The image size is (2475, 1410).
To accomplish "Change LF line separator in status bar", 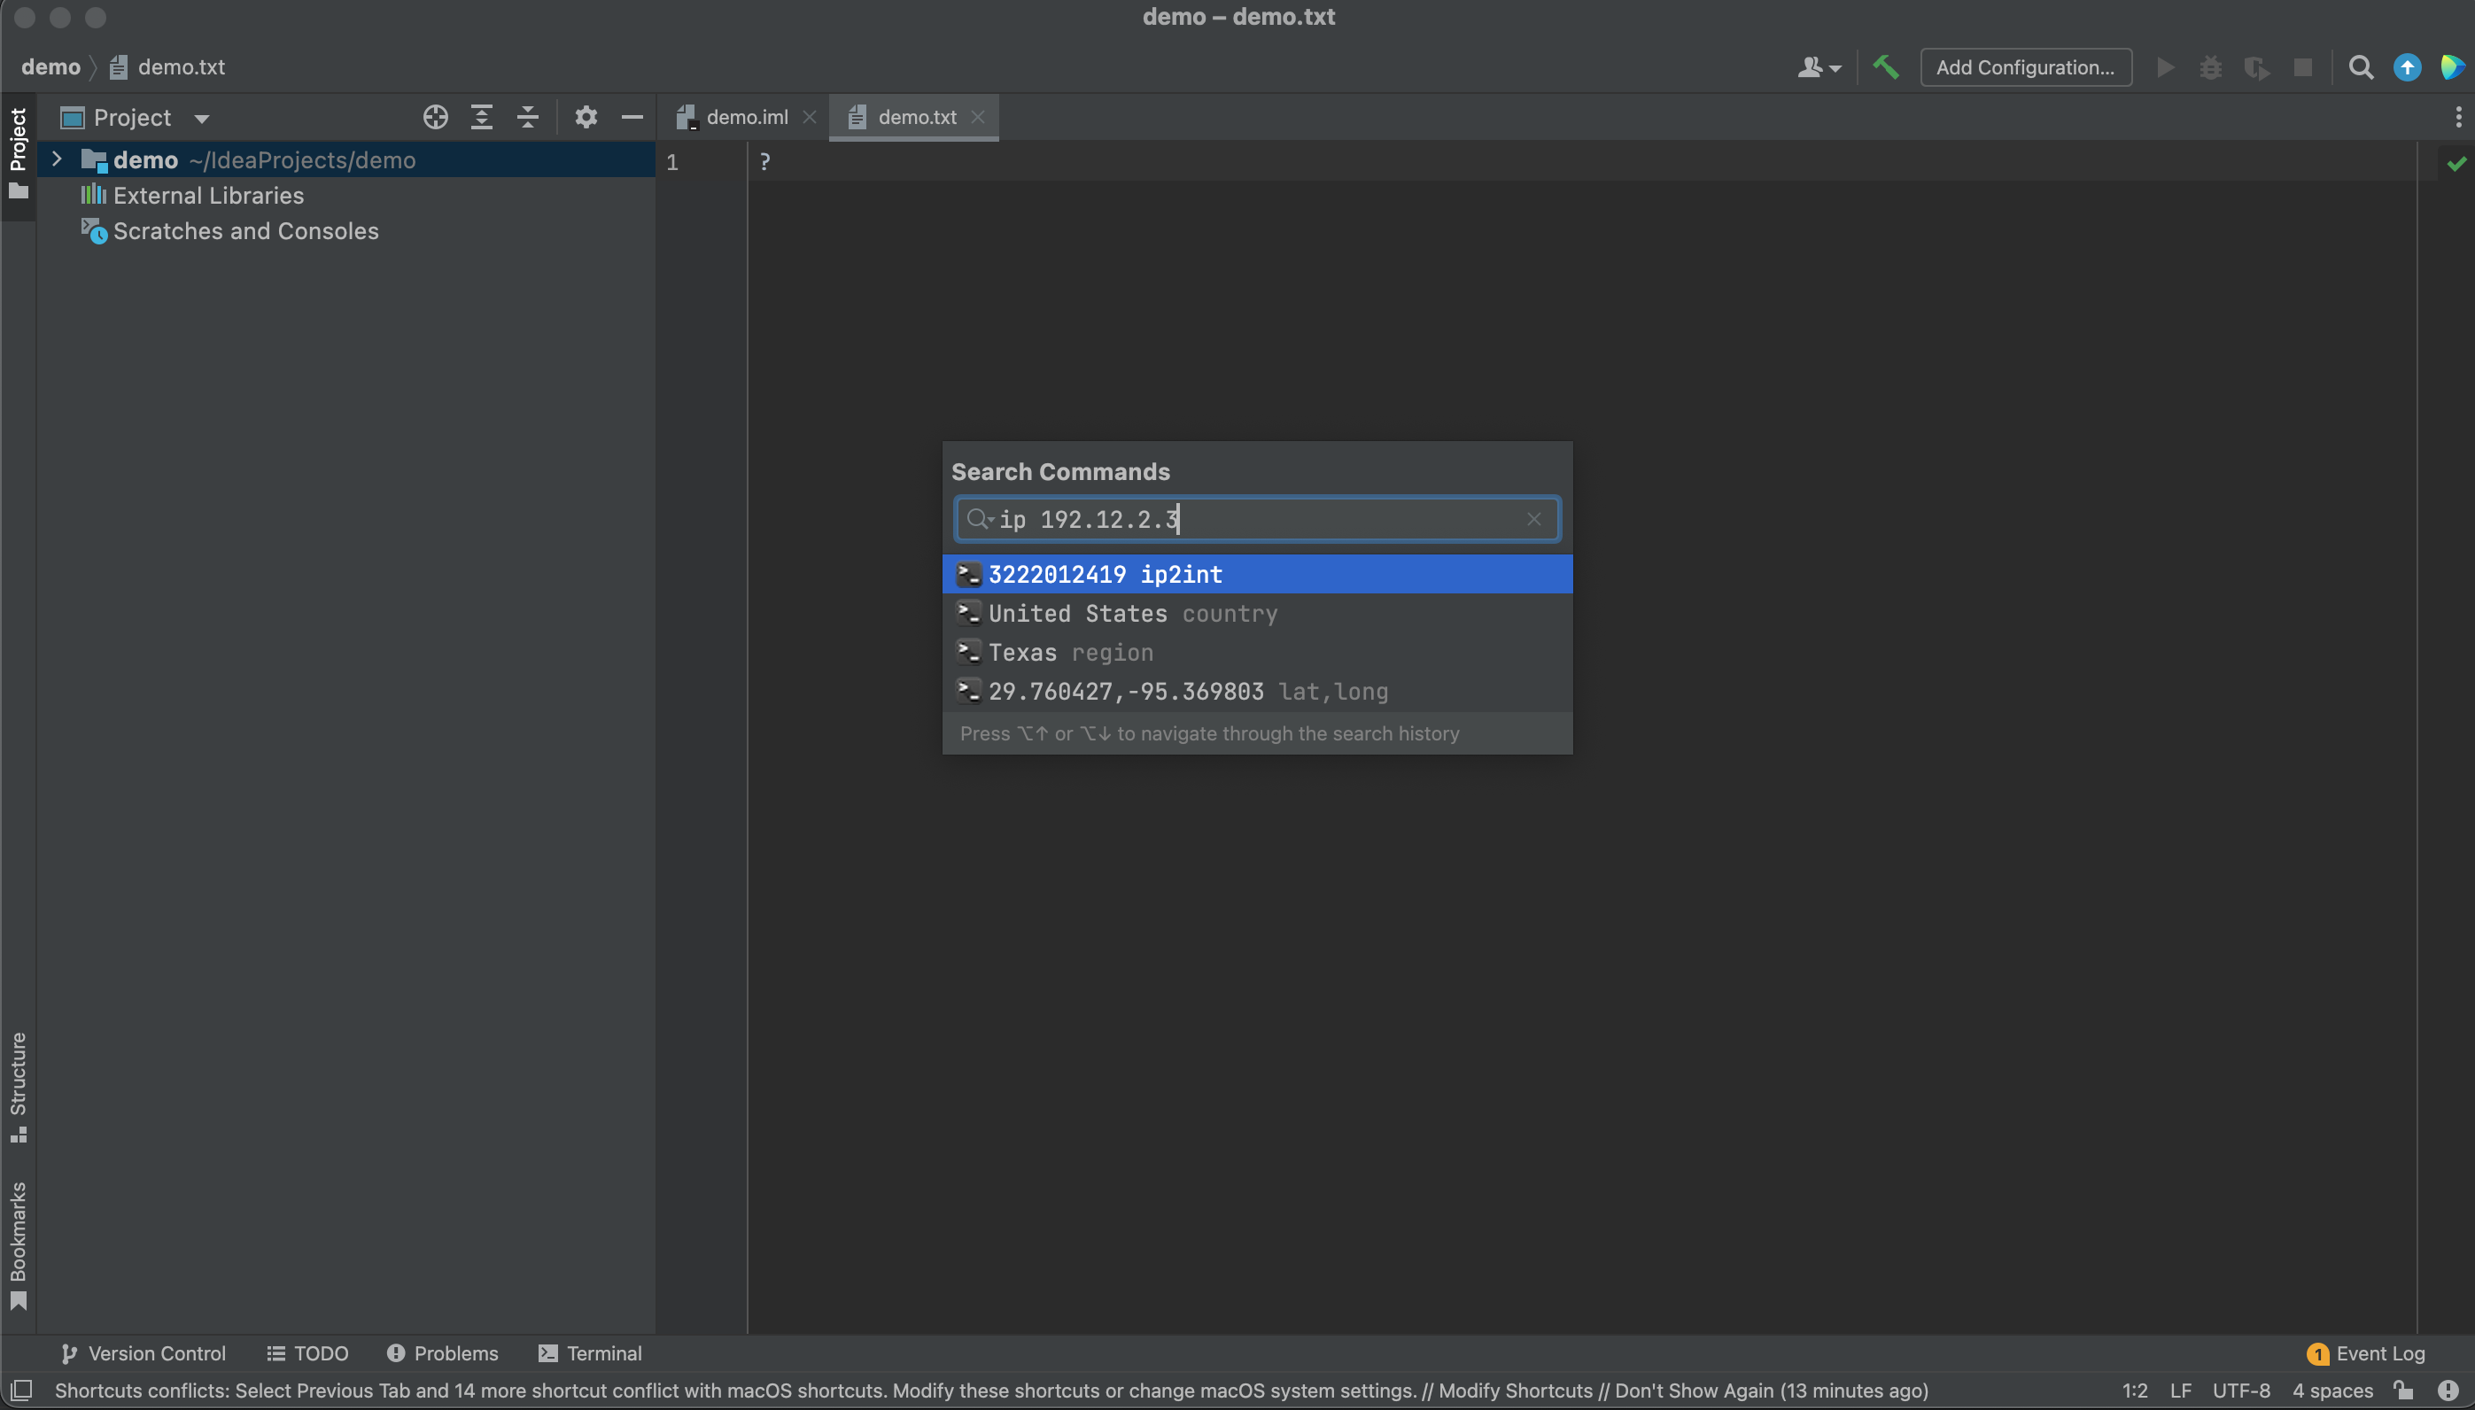I will [2180, 1390].
